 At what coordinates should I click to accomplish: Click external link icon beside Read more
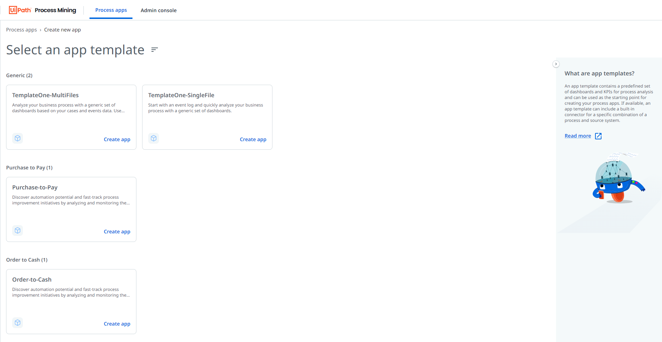[x=598, y=136]
